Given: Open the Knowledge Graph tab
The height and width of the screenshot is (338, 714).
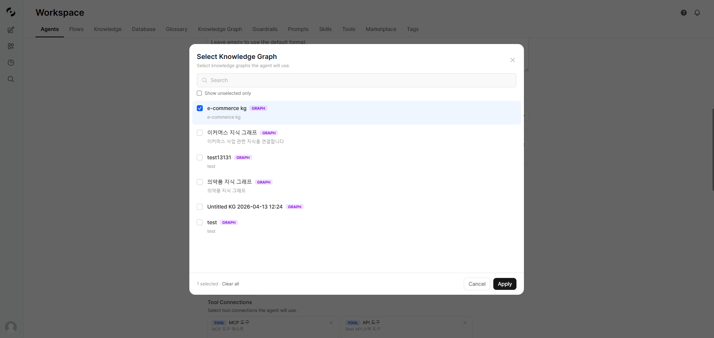Looking at the screenshot, I should point(220,29).
